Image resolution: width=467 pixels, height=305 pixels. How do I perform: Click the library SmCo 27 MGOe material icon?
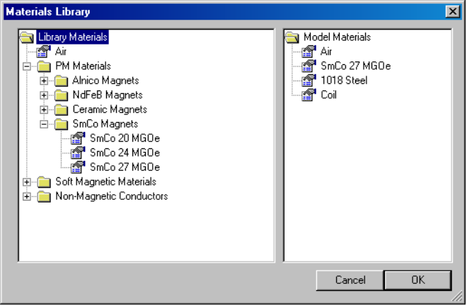pos(78,167)
